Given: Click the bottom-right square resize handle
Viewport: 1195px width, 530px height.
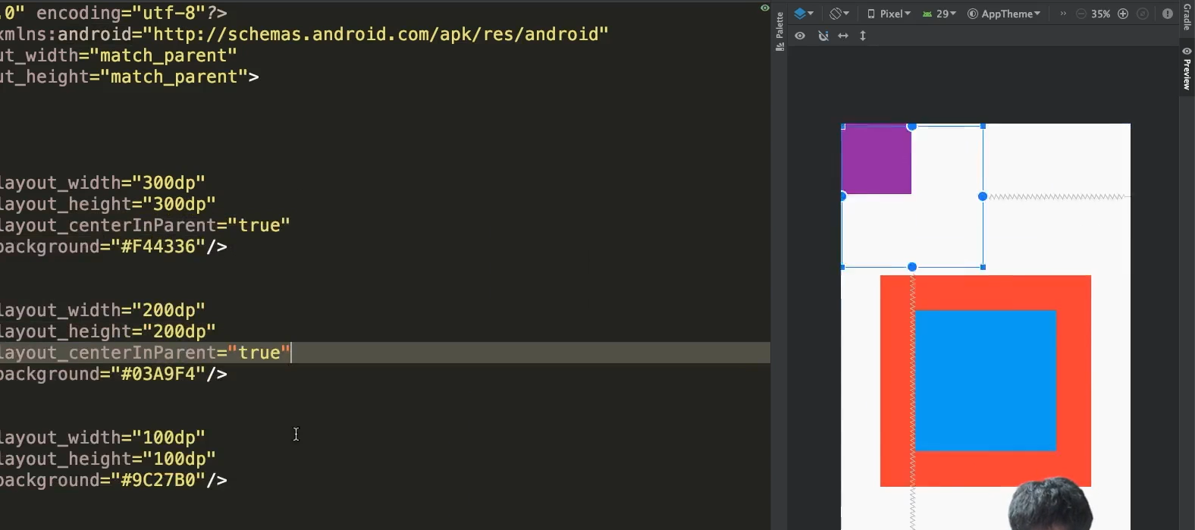Looking at the screenshot, I should click(x=983, y=267).
